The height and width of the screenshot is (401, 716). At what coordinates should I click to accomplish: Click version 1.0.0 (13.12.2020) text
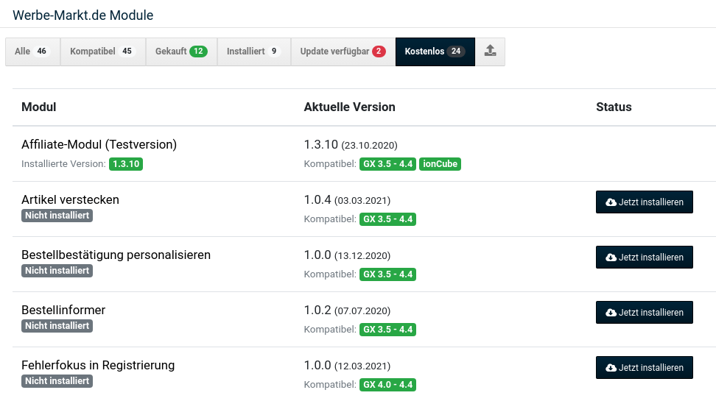tap(347, 255)
